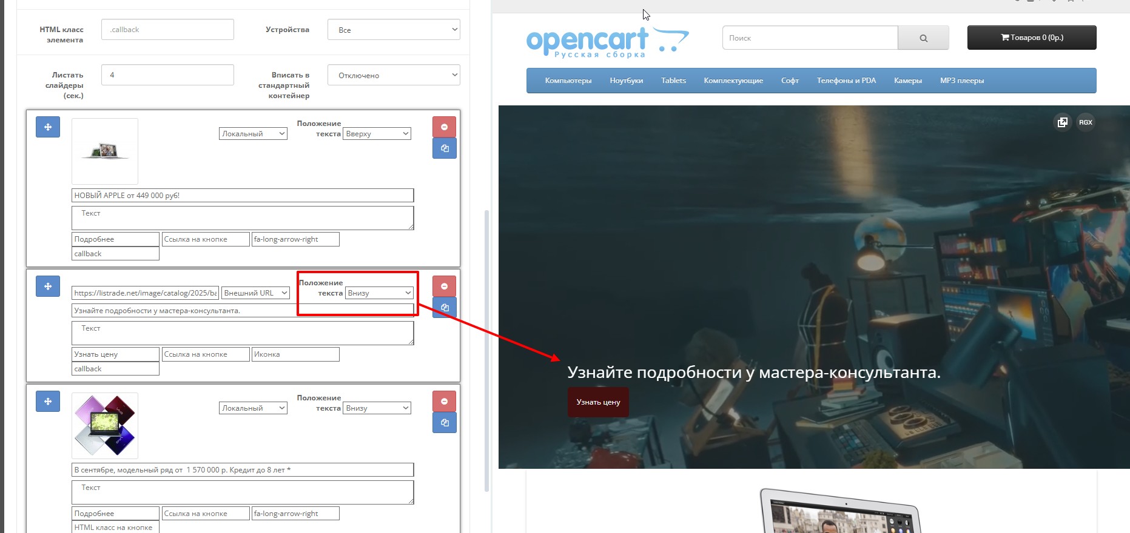The image size is (1130, 533).
Task: Open the cart button Товаров 0
Action: (x=1031, y=38)
